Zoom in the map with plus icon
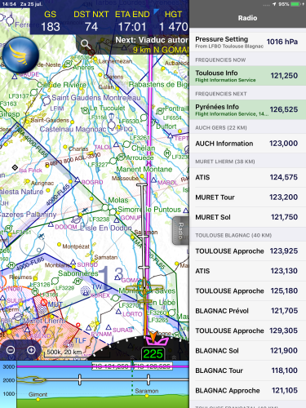The height and width of the screenshot is (408, 306). tap(31, 350)
